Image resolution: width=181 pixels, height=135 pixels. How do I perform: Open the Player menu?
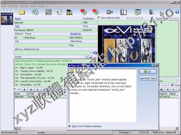pyautogui.click(x=34, y=6)
